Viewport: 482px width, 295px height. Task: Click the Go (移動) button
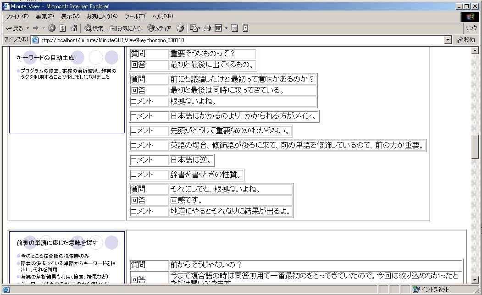click(x=466, y=40)
